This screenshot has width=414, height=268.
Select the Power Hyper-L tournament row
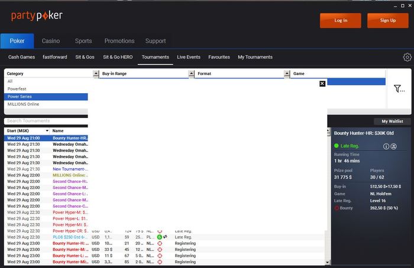tap(46, 218)
